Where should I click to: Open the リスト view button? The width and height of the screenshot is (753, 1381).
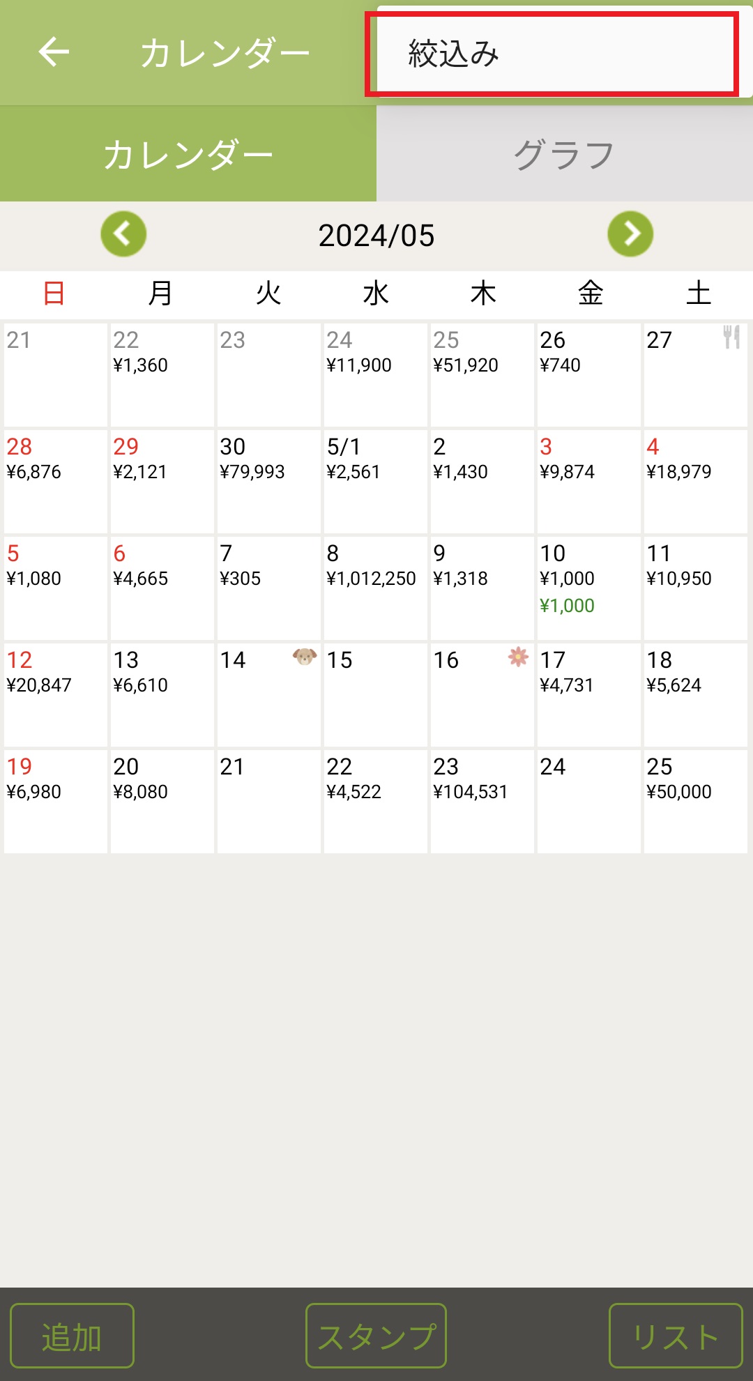pyautogui.click(x=675, y=1336)
